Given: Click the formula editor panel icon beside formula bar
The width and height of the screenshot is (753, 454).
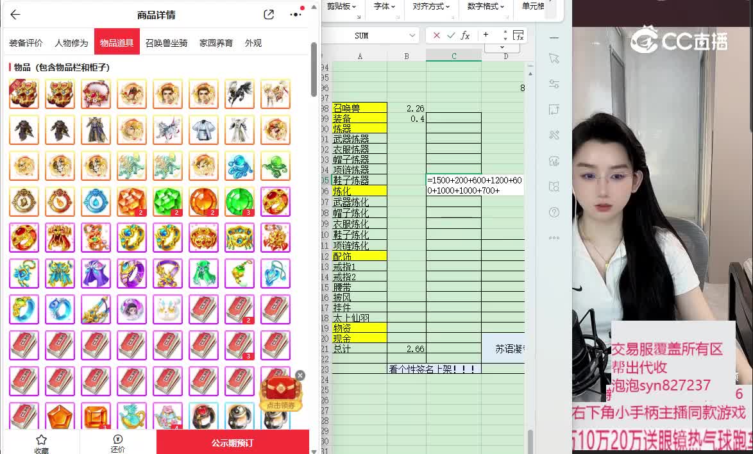Looking at the screenshot, I should click(x=518, y=35).
